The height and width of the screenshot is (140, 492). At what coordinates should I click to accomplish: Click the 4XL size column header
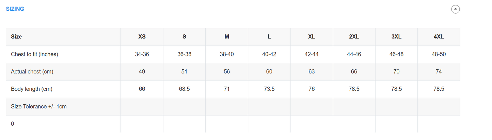coord(439,37)
